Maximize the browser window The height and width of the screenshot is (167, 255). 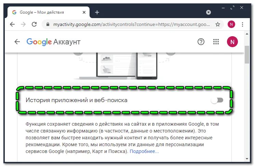(x=232, y=8)
